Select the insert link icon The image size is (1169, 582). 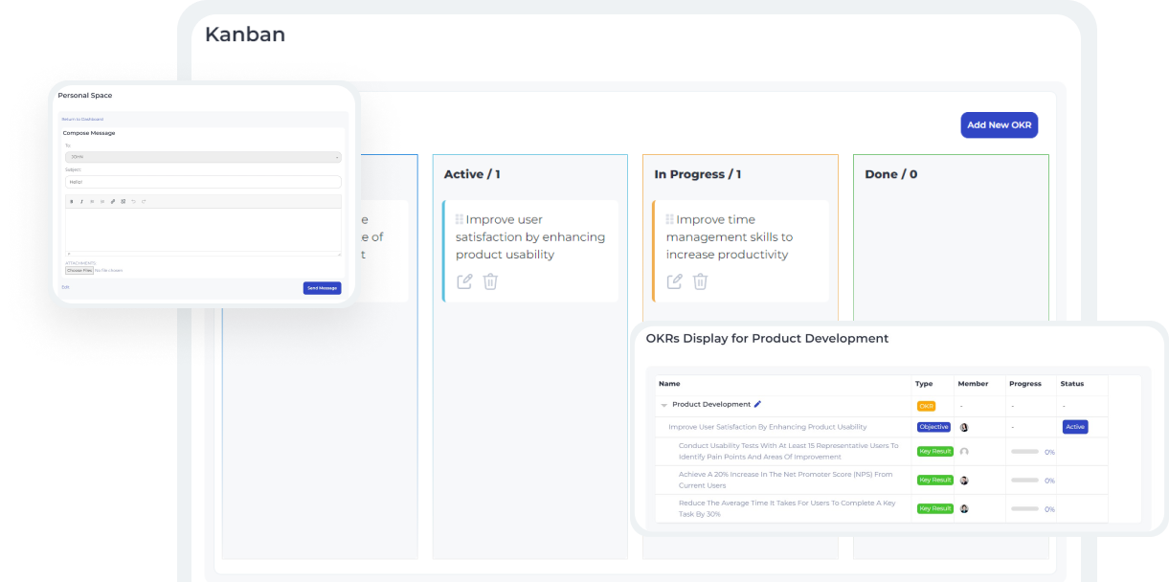pos(112,201)
